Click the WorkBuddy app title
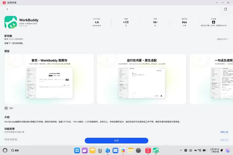 (x=29, y=20)
